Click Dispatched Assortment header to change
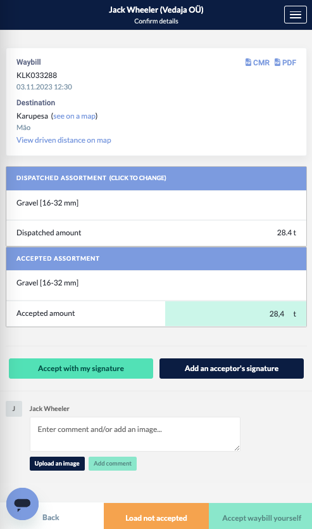This screenshot has height=529, width=312. [156, 178]
